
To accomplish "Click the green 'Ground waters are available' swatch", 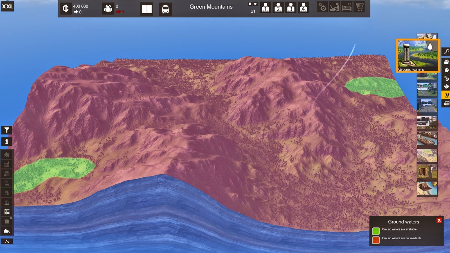I will point(376,230).
